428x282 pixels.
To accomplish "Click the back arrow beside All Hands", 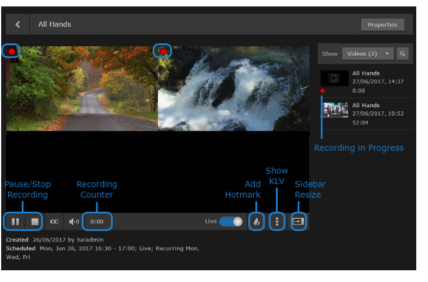I will coord(18,25).
